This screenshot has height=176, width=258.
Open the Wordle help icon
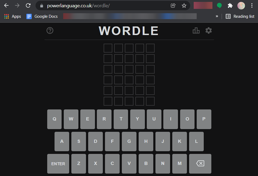point(50,30)
